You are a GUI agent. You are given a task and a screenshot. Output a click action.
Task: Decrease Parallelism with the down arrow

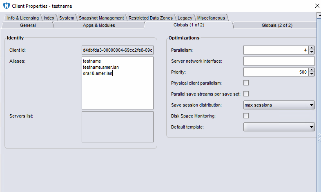click(312, 52)
